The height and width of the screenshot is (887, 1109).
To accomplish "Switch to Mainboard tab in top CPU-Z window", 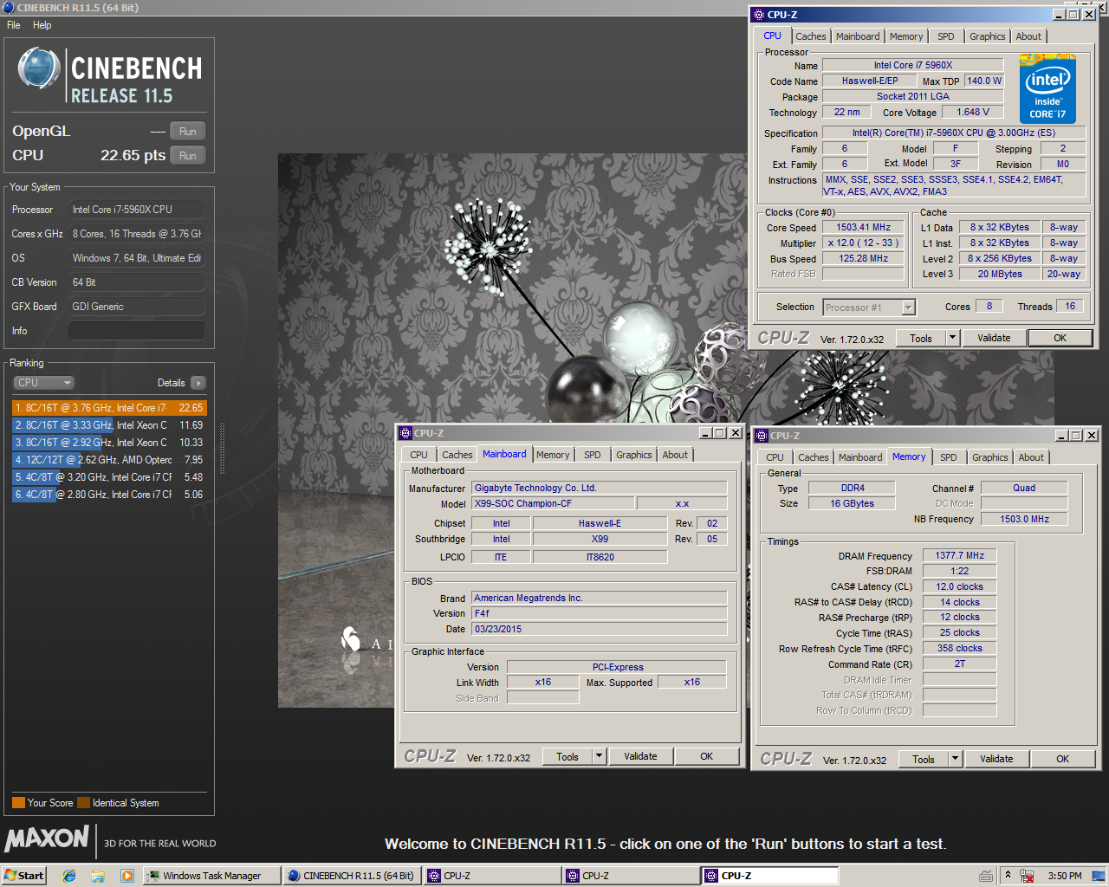I will 858,36.
